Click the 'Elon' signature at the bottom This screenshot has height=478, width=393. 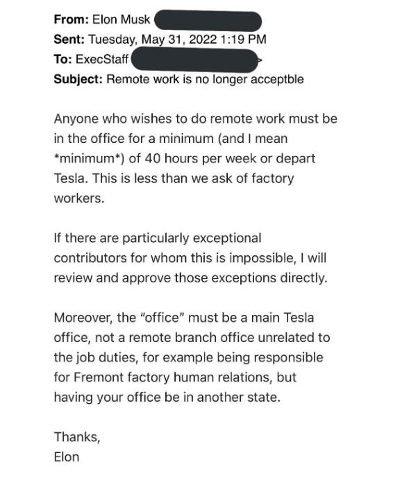(x=67, y=457)
